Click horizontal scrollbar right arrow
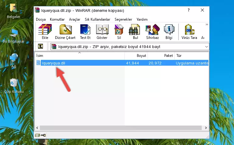Screen dimensions: 234x145 206,128
